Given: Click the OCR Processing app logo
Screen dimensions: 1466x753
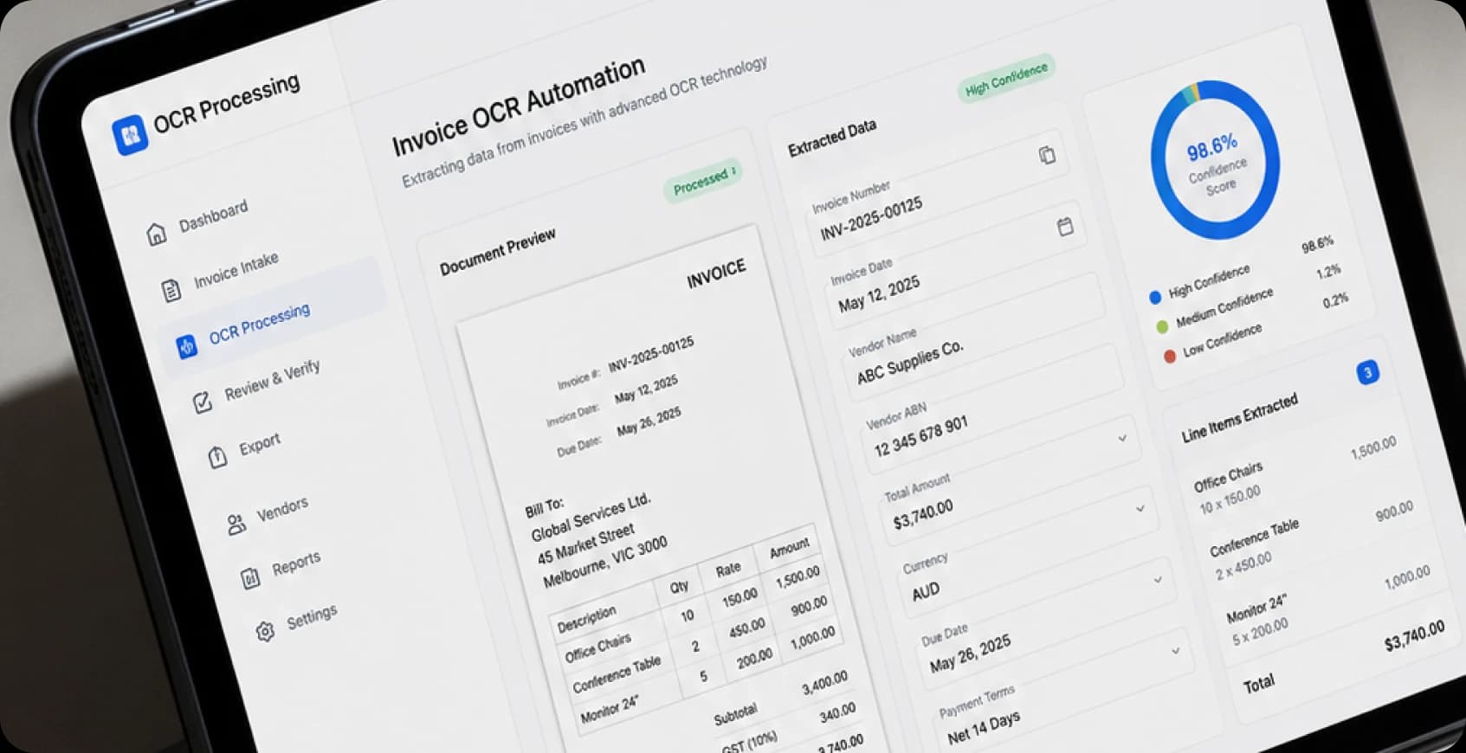Looking at the screenshot, I should click(x=130, y=136).
